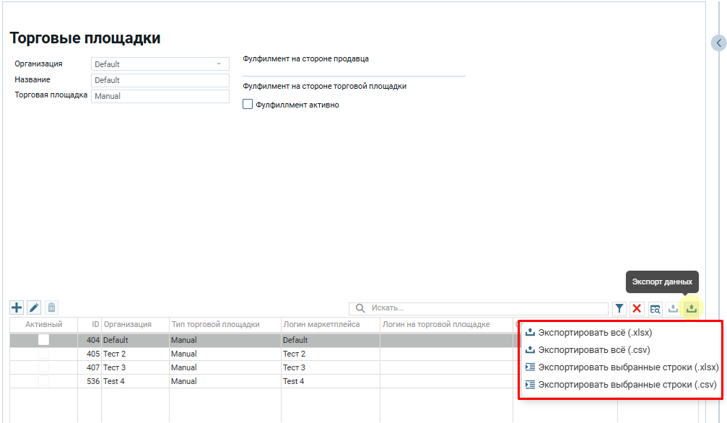Click the advanced search icon in grid toolbar
Screen dimensions: 727x423
pyautogui.click(x=655, y=309)
